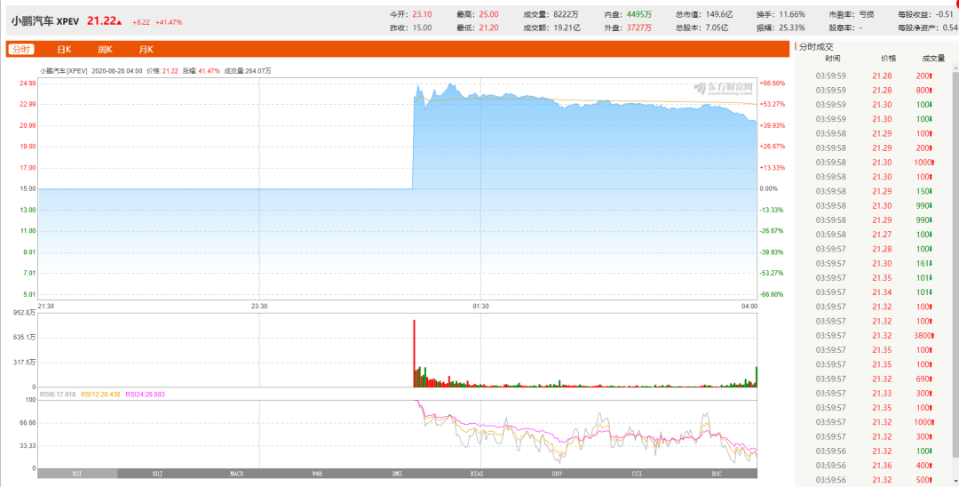This screenshot has width=959, height=487.
Task: Select the trade row with volume 690
Action: 874,379
